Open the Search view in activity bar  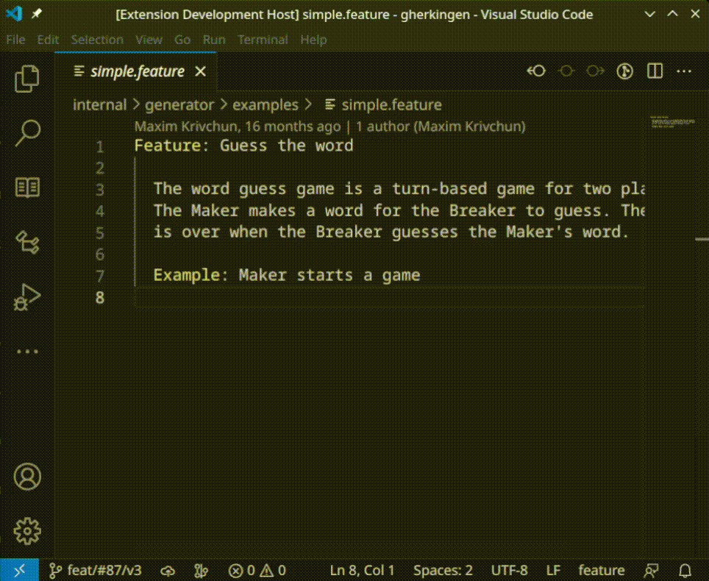pos(27,132)
